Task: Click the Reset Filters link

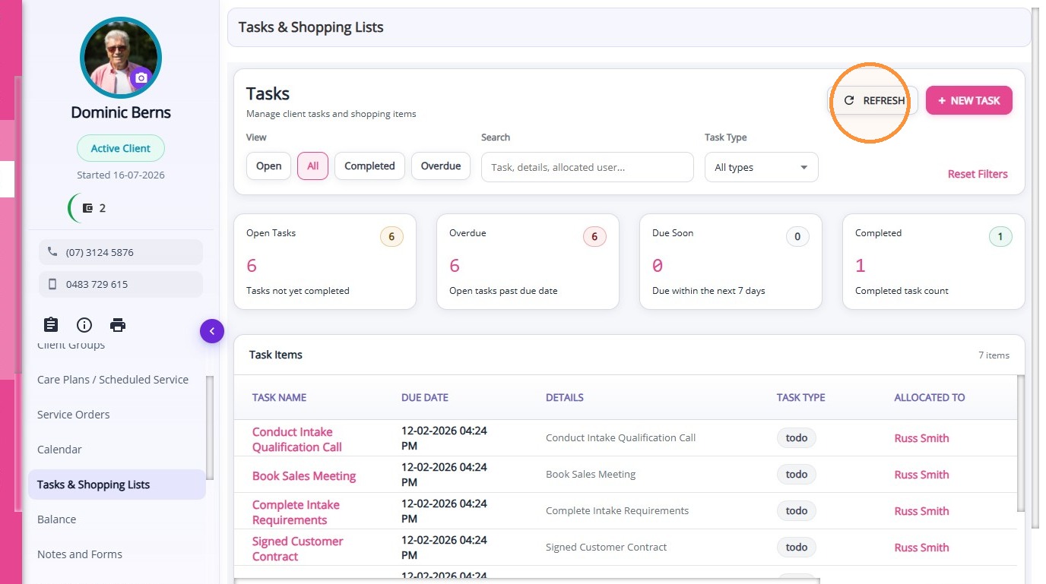Action: click(x=978, y=174)
